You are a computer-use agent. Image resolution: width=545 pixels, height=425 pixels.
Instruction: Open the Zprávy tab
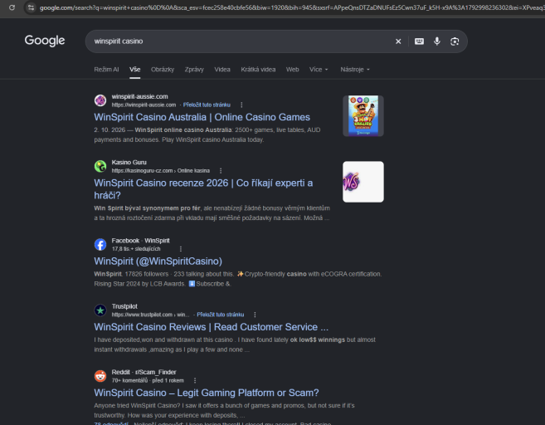pyautogui.click(x=194, y=69)
